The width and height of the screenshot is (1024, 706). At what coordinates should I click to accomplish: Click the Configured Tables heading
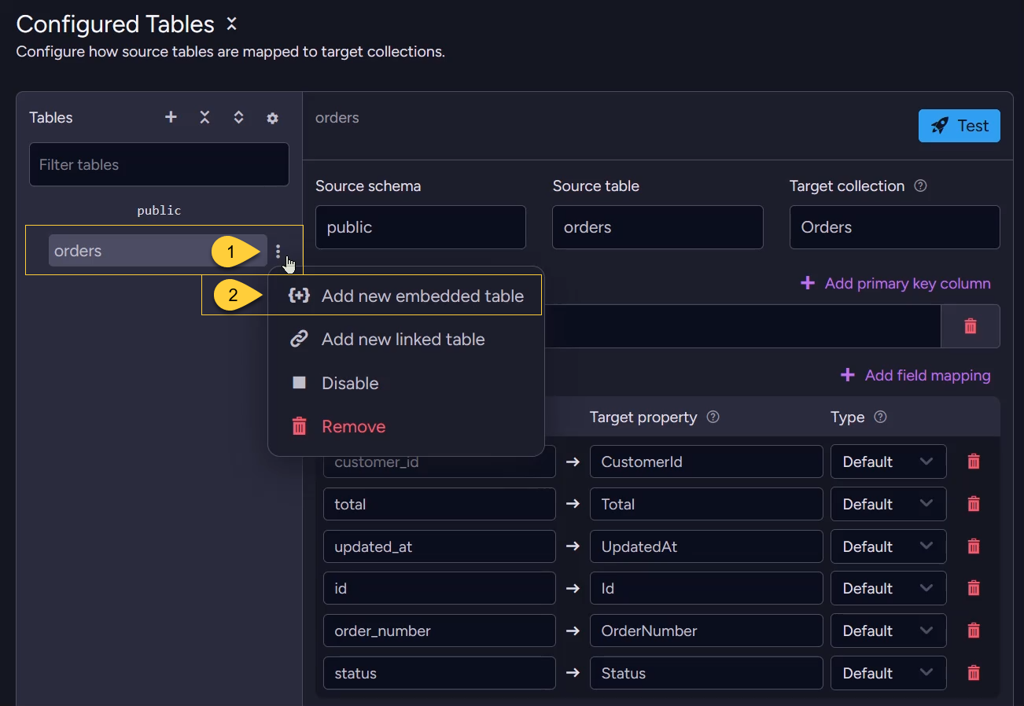point(116,24)
